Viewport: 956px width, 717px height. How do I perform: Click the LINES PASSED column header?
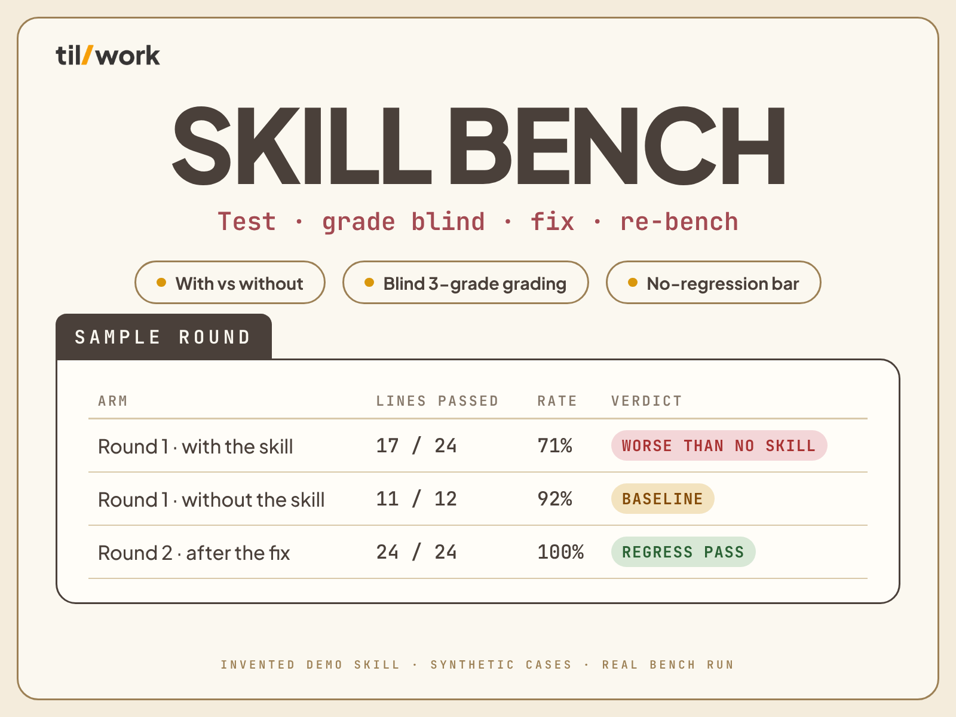[437, 401]
